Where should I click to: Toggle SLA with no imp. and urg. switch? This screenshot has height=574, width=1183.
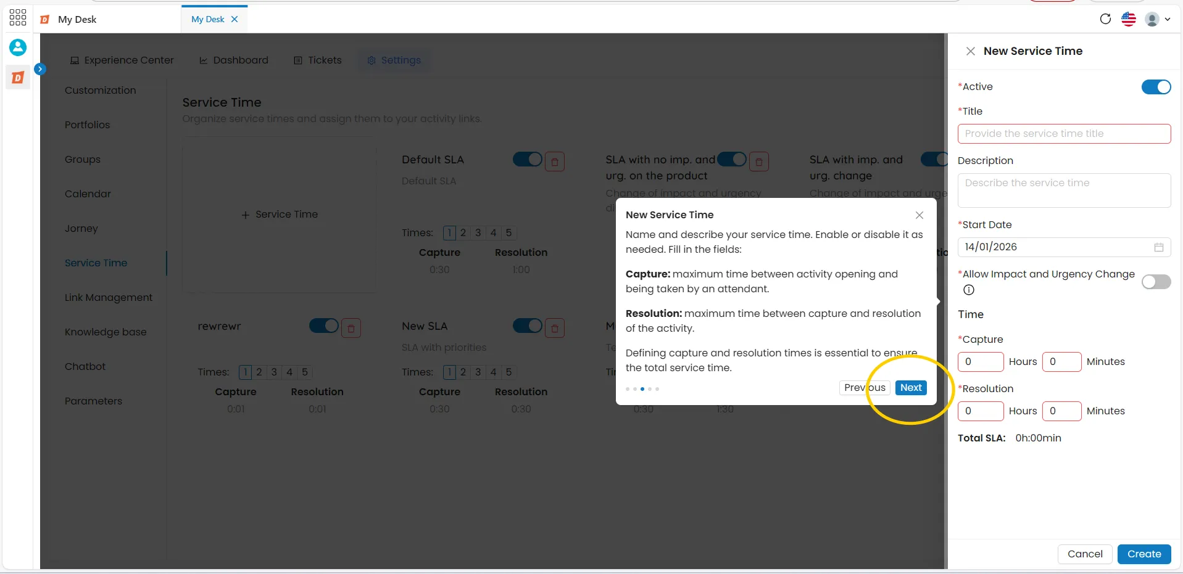click(x=732, y=160)
